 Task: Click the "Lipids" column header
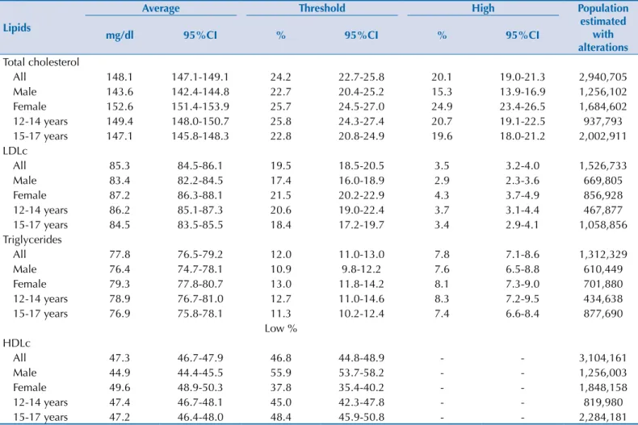(17, 27)
